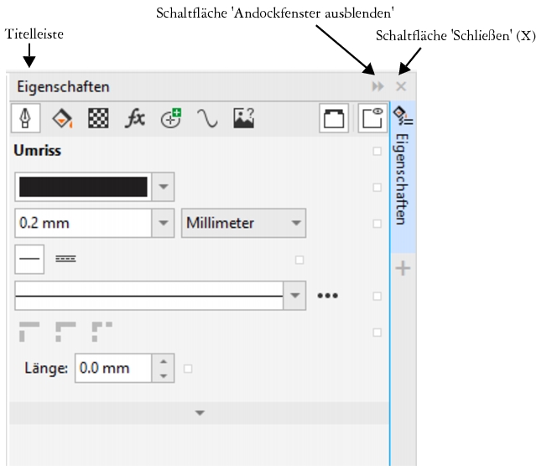The width and height of the screenshot is (557, 470).
Task: Select the Umriss (outline) pen icon
Action: (27, 119)
